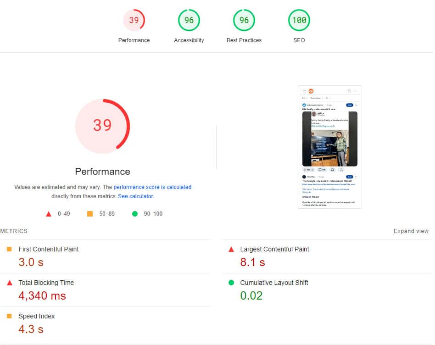Open the page screenshot thumbnail preview
Screen dimensions: 435x345
[329, 147]
